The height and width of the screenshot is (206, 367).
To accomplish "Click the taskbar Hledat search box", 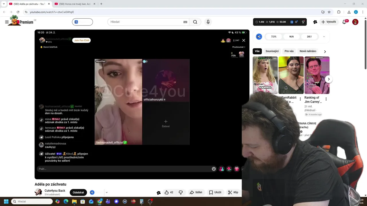I will [32, 201].
